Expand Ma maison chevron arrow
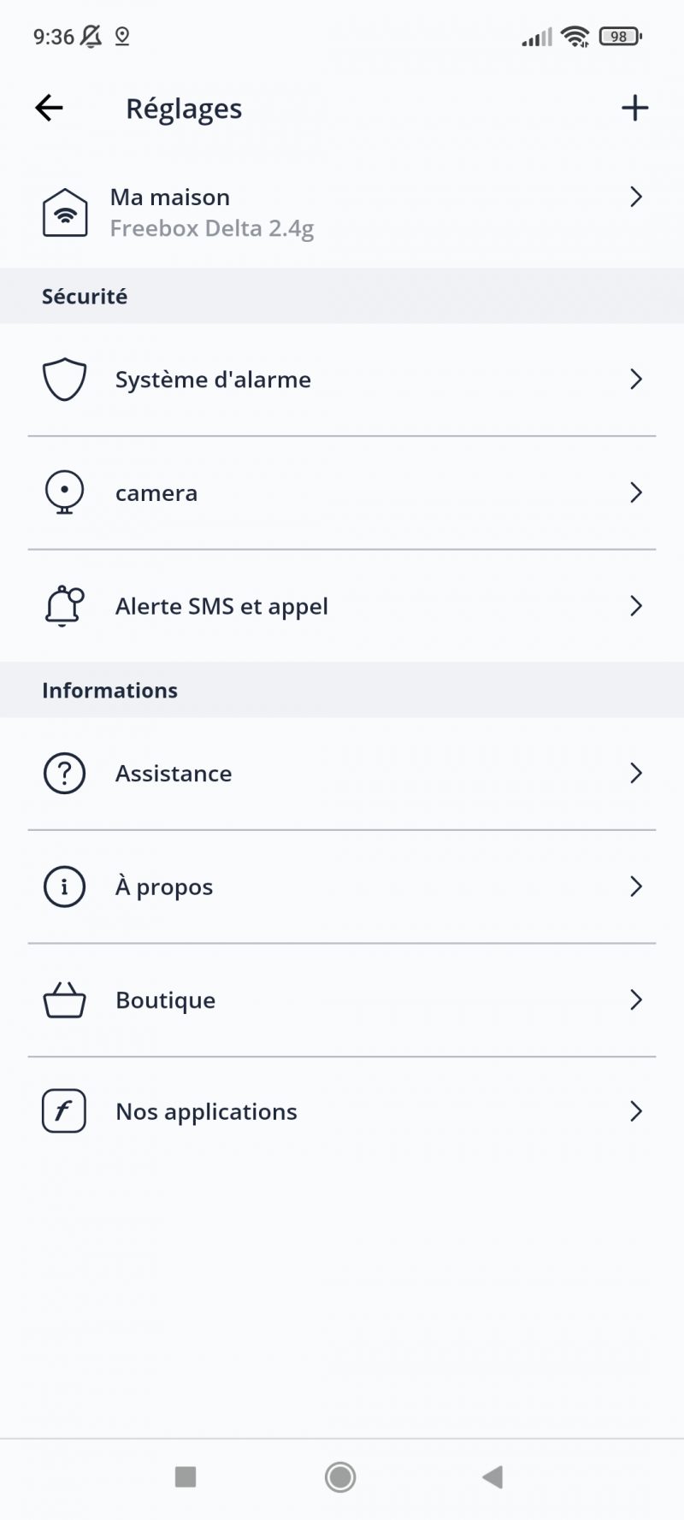Image resolution: width=684 pixels, height=1520 pixels. tap(635, 197)
